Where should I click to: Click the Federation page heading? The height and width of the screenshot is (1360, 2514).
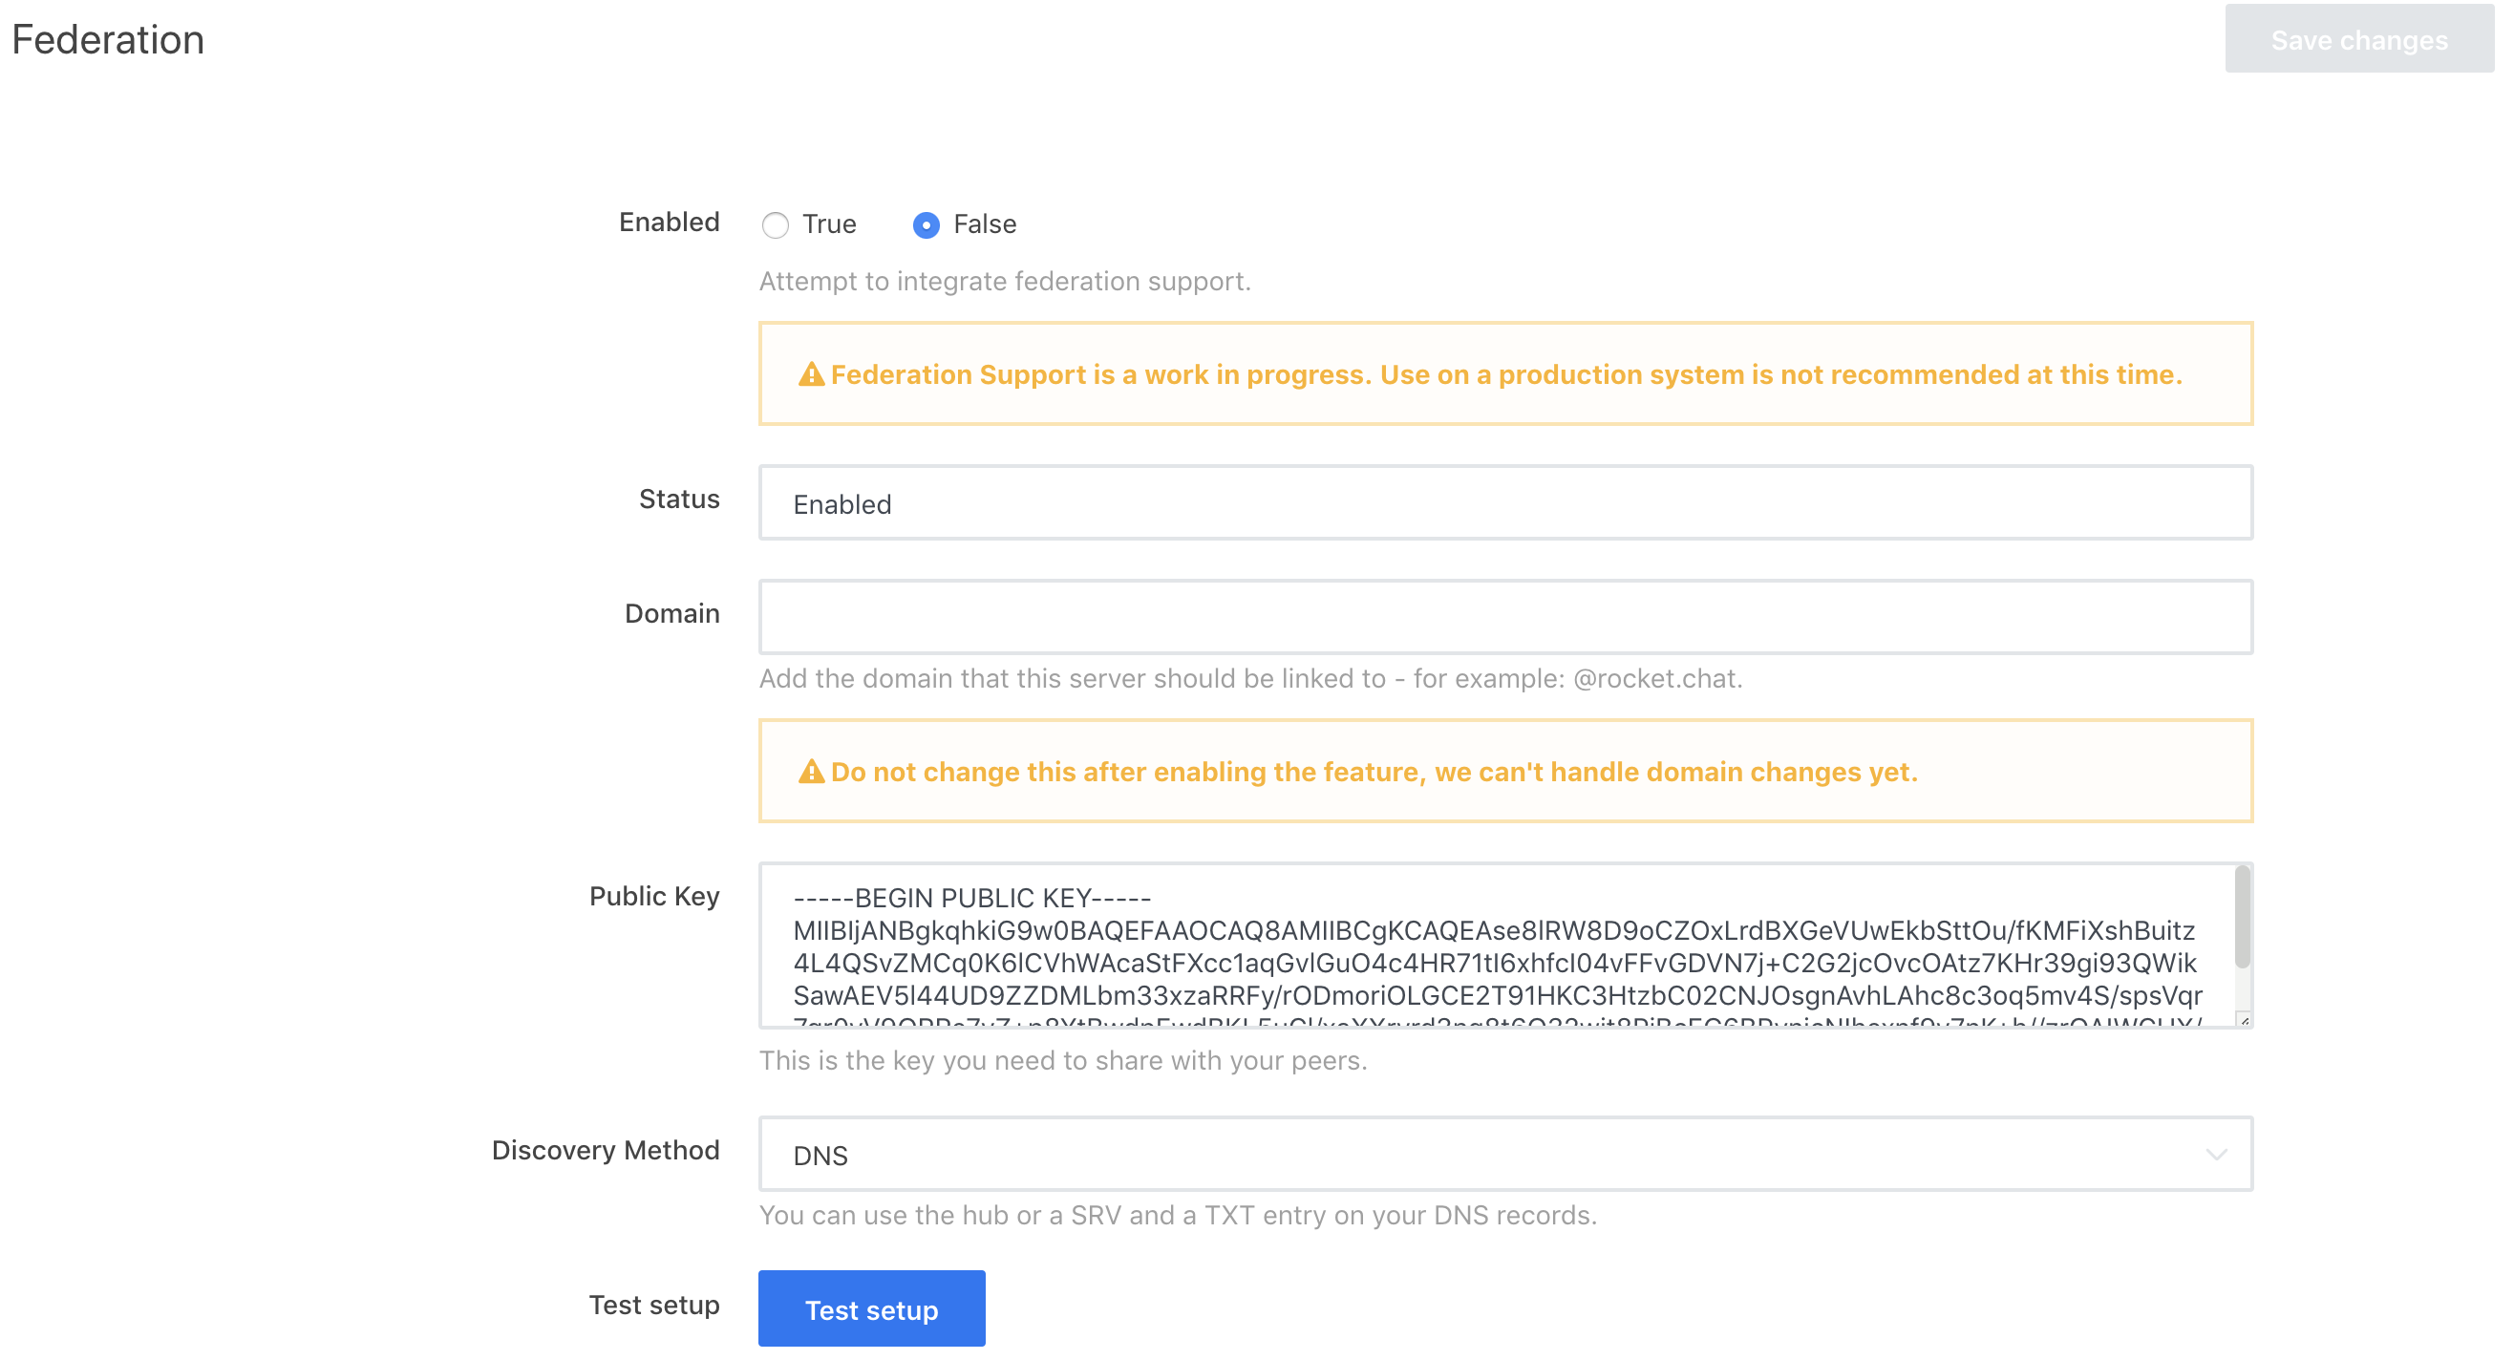click(107, 40)
